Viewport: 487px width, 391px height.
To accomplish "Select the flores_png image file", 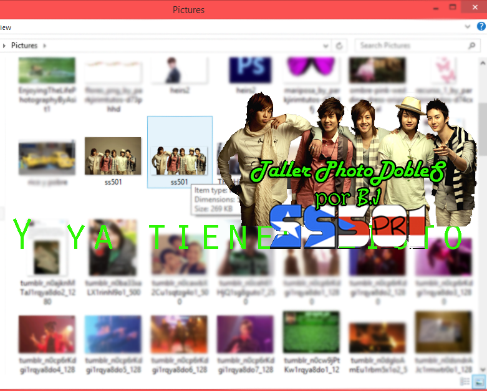I will click(x=113, y=84).
